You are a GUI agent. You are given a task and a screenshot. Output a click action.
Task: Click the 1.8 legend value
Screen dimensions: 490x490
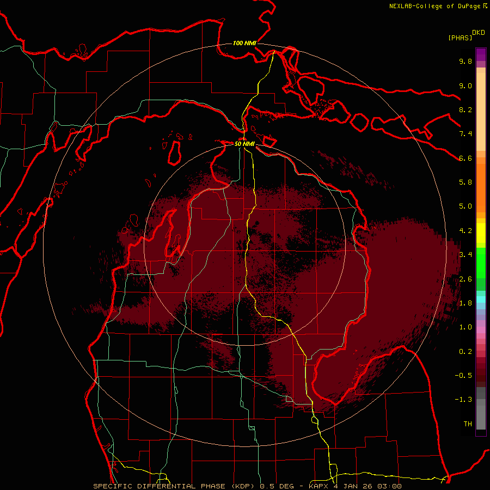click(x=465, y=303)
